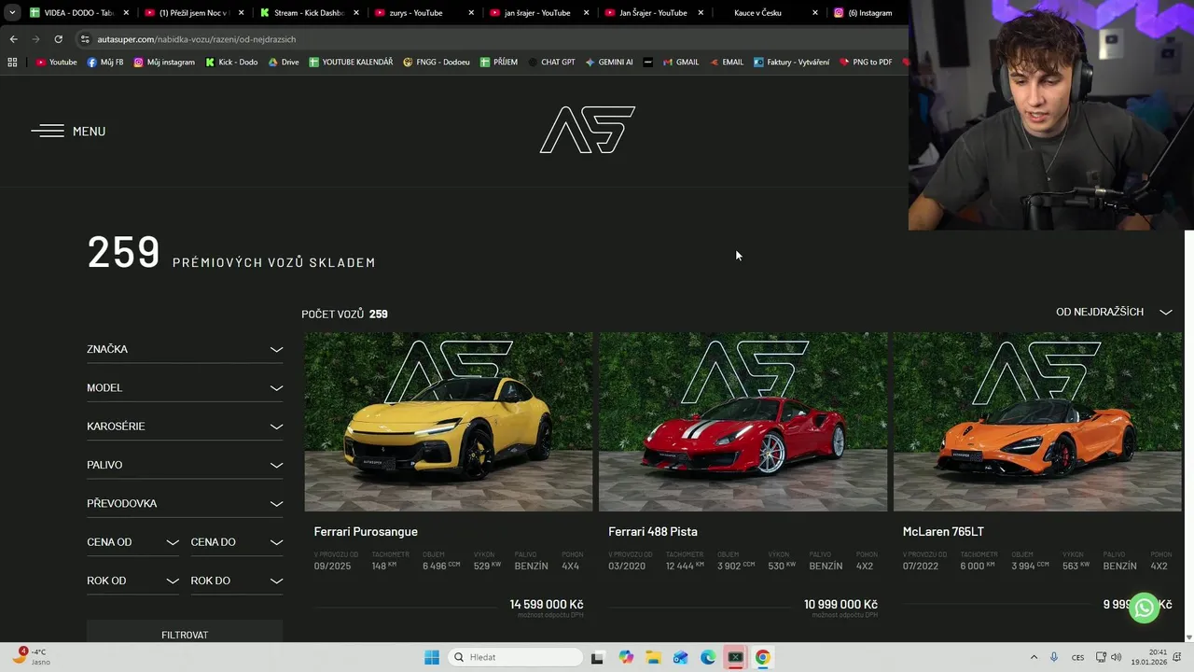
Task: Open the Youtube bookmark
Action: pyautogui.click(x=56, y=63)
